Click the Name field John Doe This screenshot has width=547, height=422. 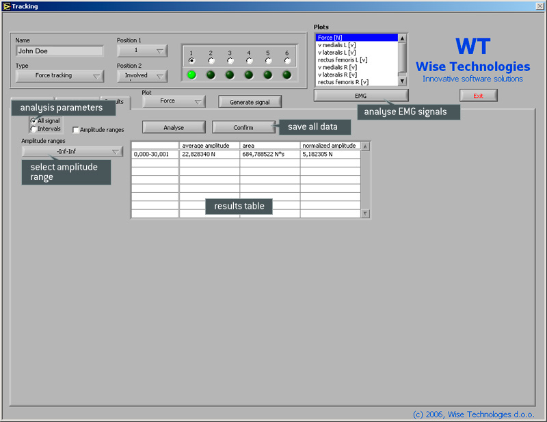59,51
